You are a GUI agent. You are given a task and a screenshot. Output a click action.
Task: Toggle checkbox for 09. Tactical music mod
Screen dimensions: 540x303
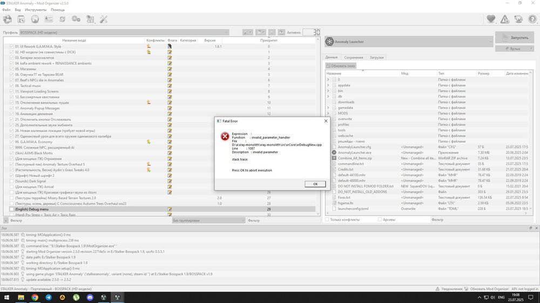pyautogui.click(x=11, y=86)
